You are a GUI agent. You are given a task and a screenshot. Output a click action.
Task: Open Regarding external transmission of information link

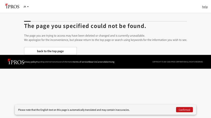click(x=55, y=62)
